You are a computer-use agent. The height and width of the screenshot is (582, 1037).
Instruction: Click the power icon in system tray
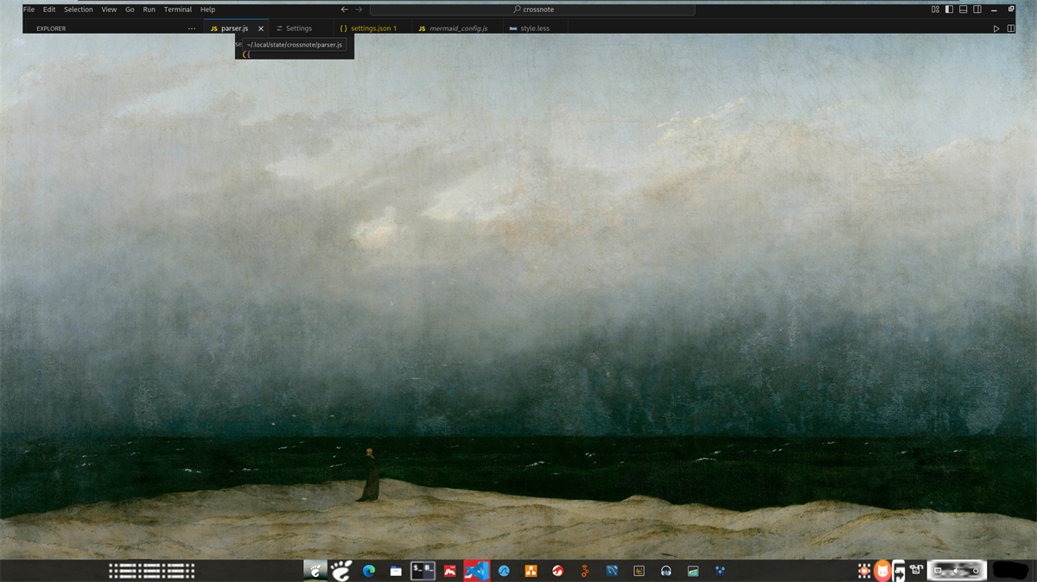(x=977, y=571)
